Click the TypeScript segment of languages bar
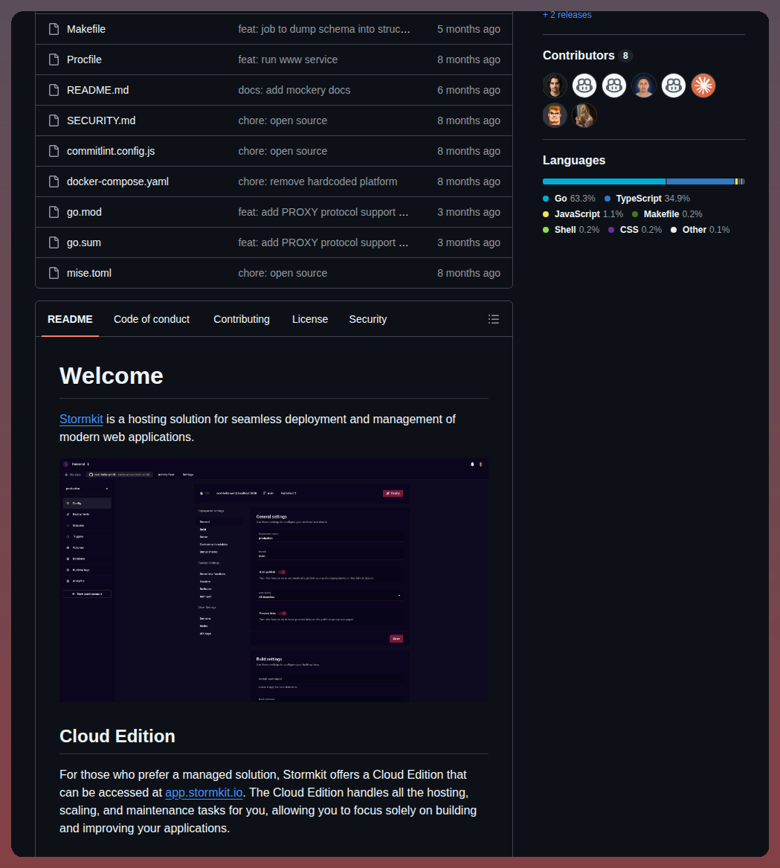780x868 pixels. pos(700,181)
